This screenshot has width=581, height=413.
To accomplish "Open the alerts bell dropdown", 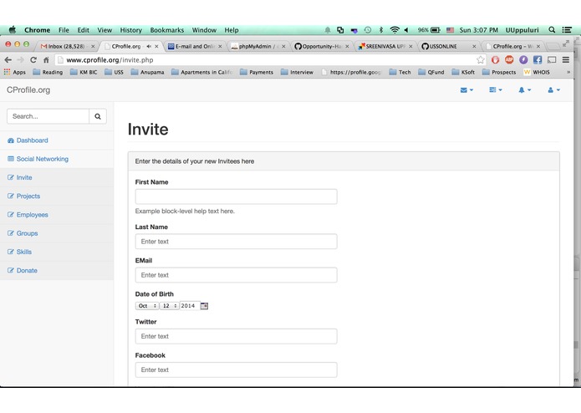I will pyautogui.click(x=524, y=90).
